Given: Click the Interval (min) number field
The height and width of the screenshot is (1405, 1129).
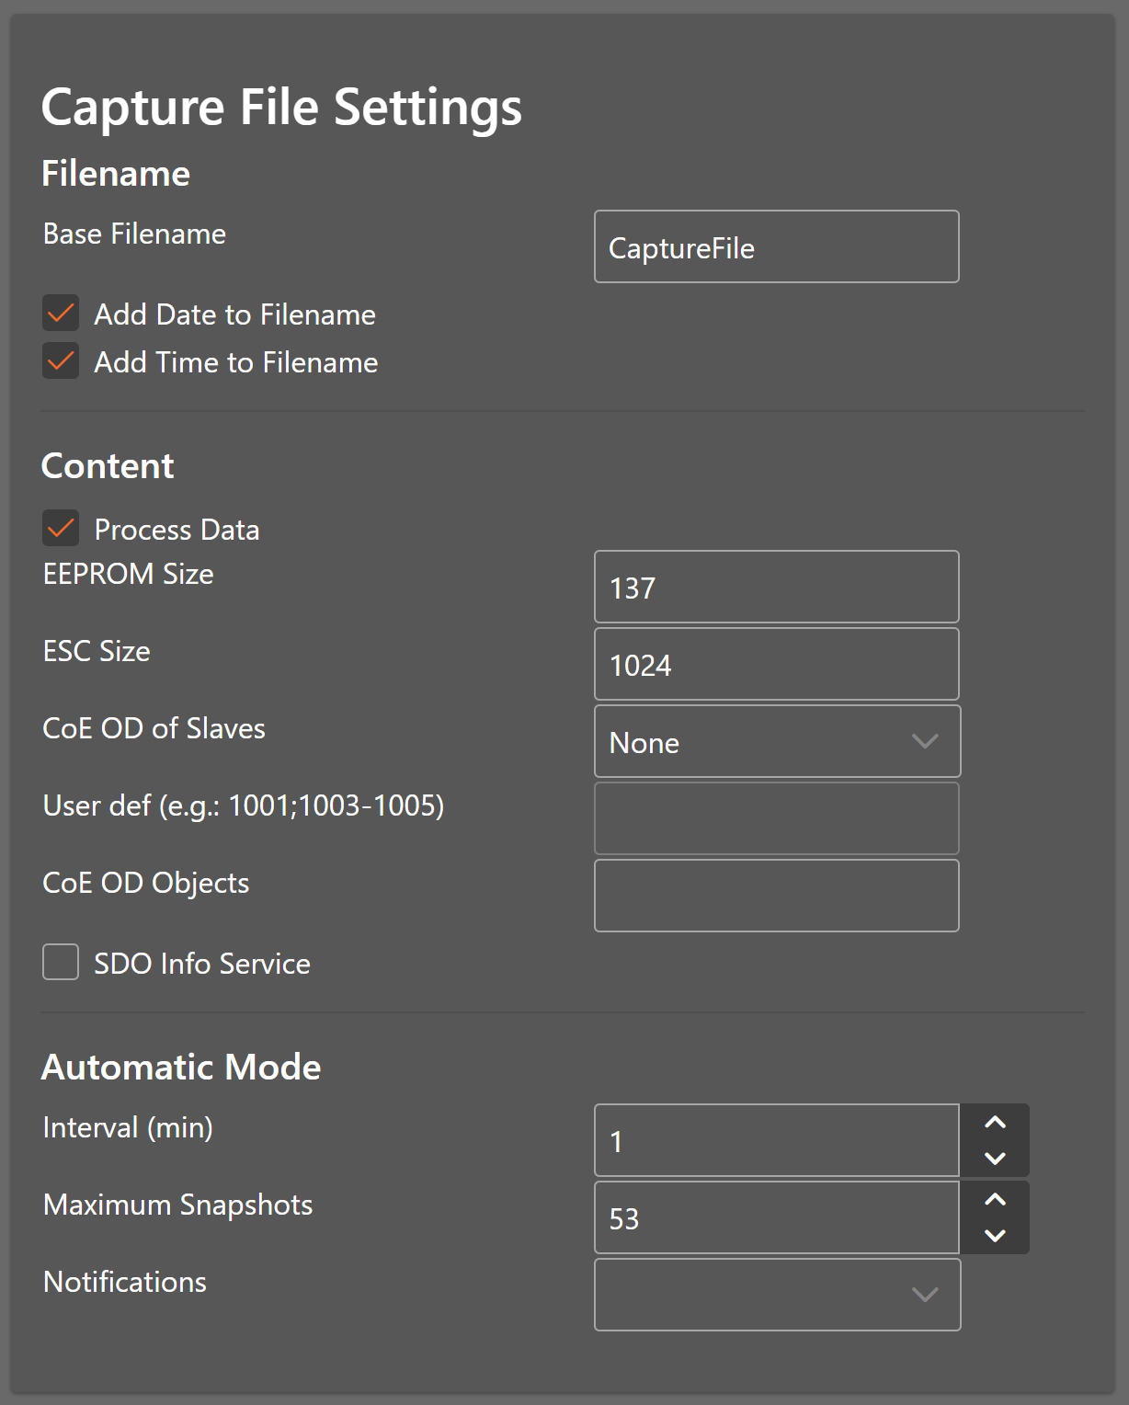Looking at the screenshot, I should (x=776, y=1141).
